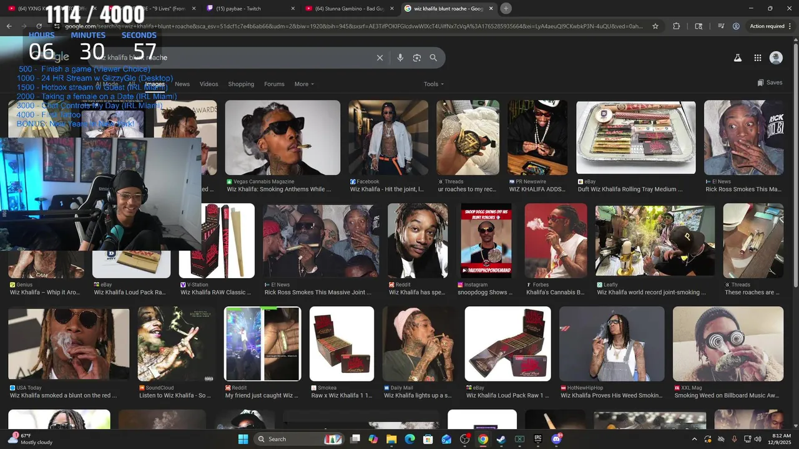Open the Google apps grid
799x449 pixels.
pos(758,57)
